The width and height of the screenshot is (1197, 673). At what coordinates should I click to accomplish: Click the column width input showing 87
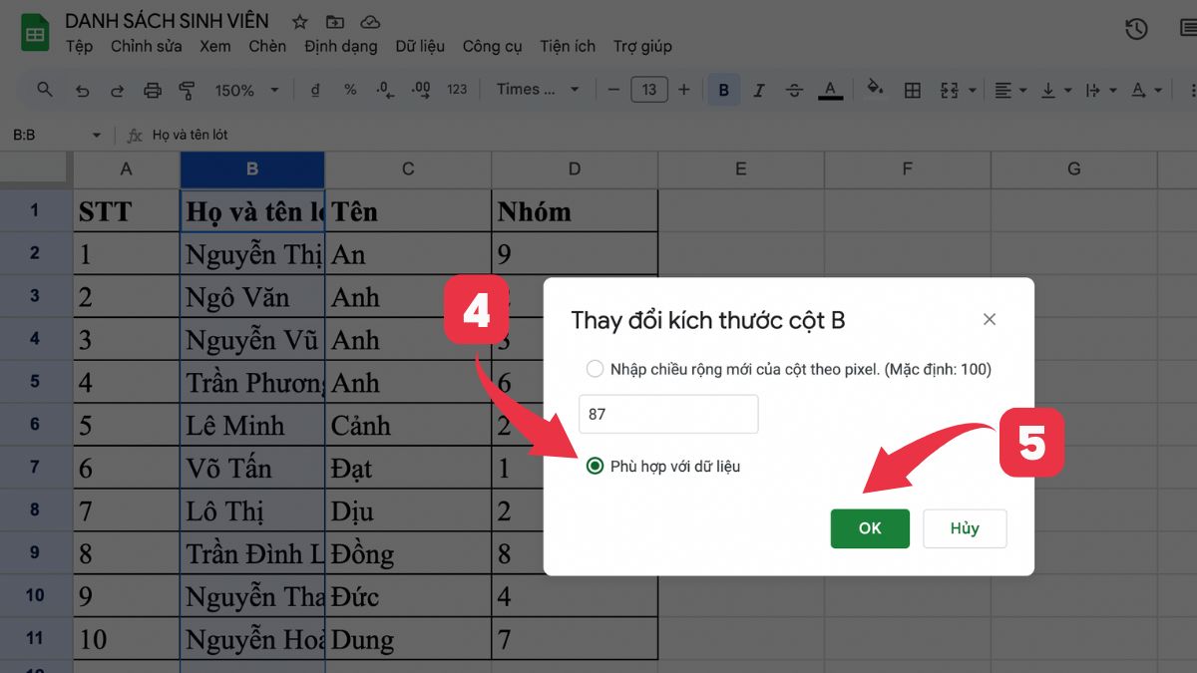(667, 413)
